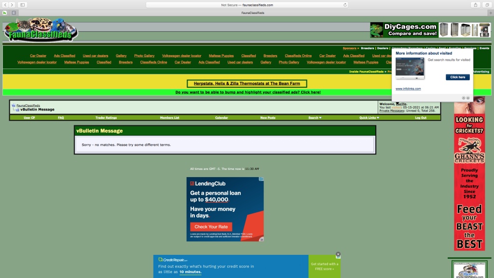Click the infolinks popup preview thumbnail
The width and height of the screenshot is (494, 278).
point(410,68)
